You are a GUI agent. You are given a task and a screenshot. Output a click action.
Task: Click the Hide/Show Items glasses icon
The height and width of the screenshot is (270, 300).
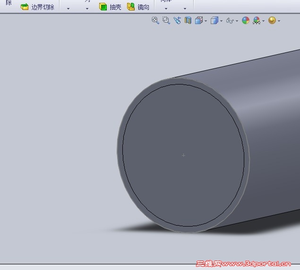coord(230,20)
